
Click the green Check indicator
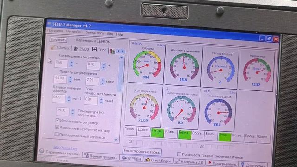pos(225,137)
